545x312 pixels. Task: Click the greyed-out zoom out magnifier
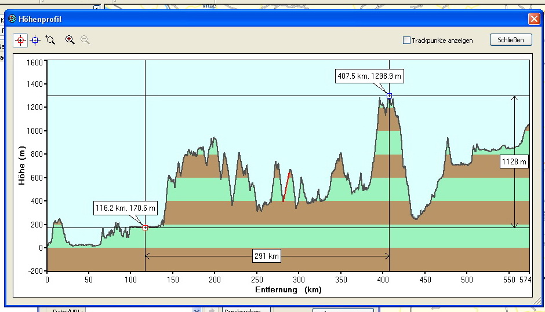85,40
